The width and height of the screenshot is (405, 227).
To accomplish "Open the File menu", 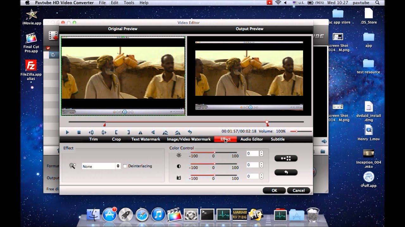I will pos(102,3).
